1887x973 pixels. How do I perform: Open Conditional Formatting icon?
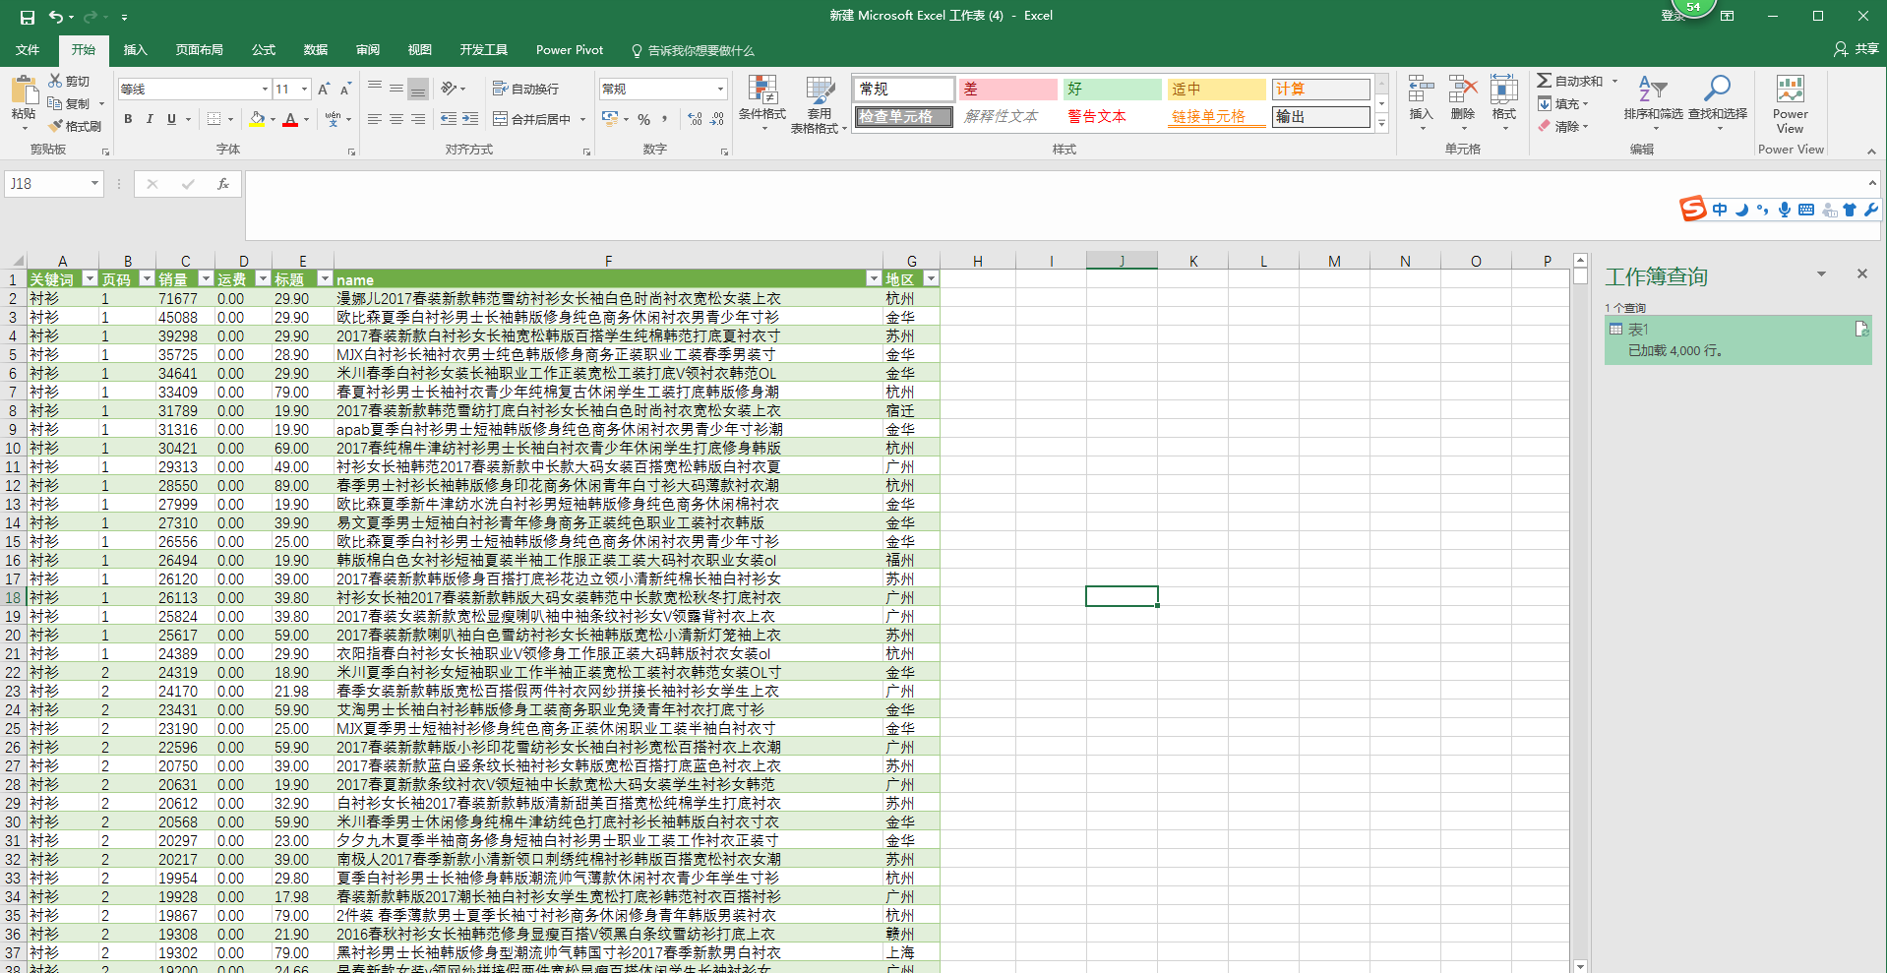762,90
